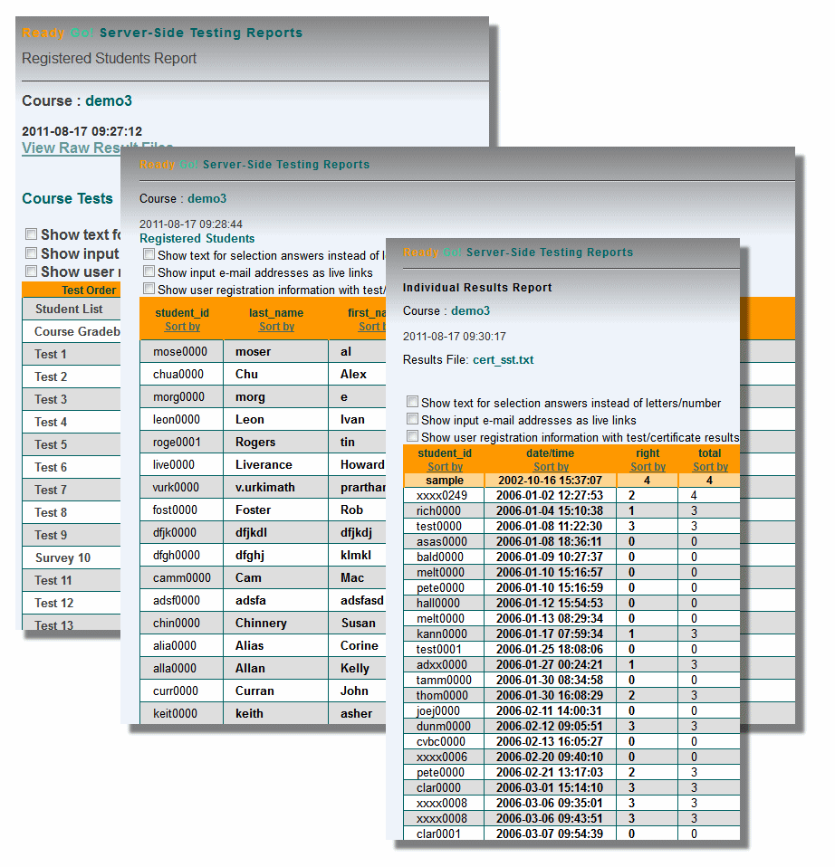Click Registered Students heading
This screenshot has height=867, width=835.
point(197,238)
